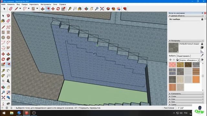The width and height of the screenshot is (207, 116).
Task: Open the Камера menu
Action: pyautogui.click(x=25, y=4)
